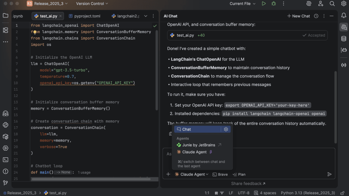Select Claude Agent in the popup list

[194, 152]
